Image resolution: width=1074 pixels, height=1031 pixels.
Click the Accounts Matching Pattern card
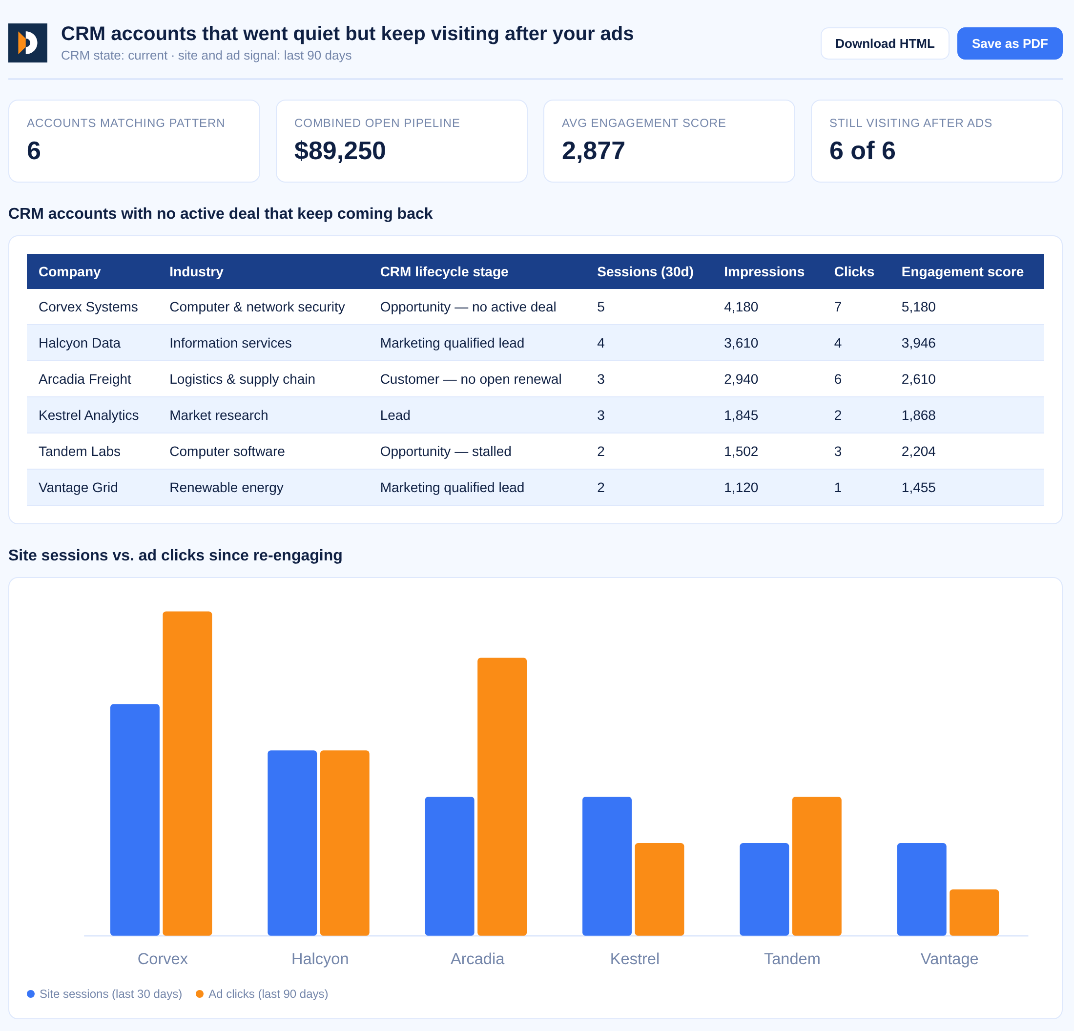134,141
